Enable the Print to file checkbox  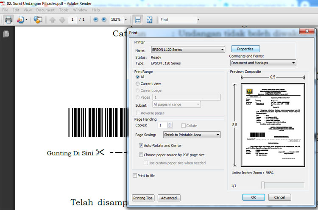(x=135, y=175)
